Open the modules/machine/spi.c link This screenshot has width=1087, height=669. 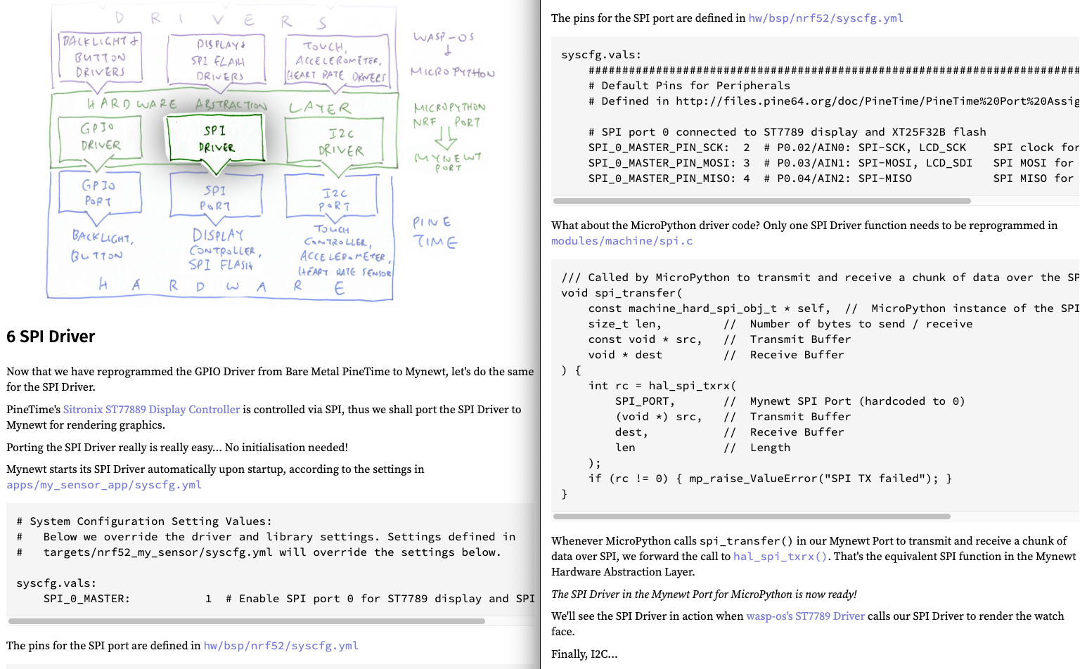622,241
